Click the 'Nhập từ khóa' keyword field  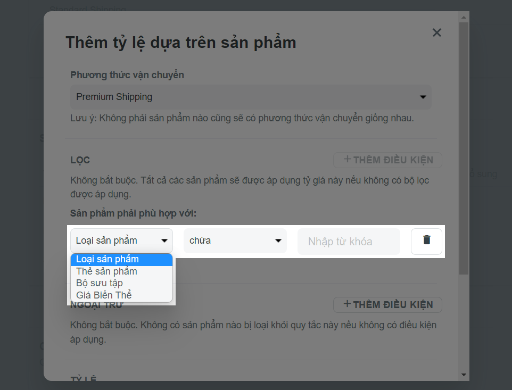point(349,242)
